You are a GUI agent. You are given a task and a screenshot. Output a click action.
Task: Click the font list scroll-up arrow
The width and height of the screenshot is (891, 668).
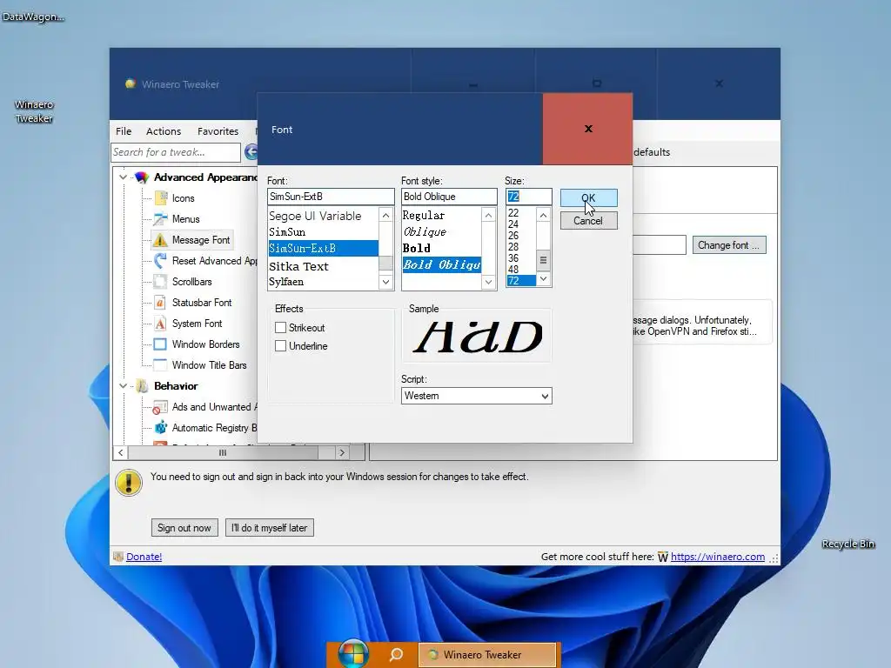(385, 216)
